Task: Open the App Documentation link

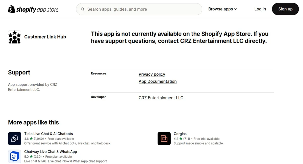Action: point(158,81)
